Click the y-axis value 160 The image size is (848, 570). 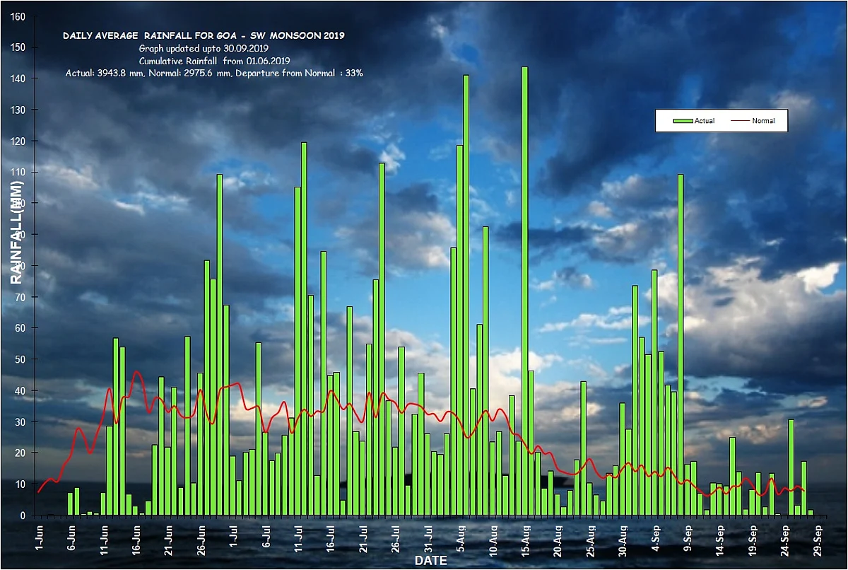point(17,16)
